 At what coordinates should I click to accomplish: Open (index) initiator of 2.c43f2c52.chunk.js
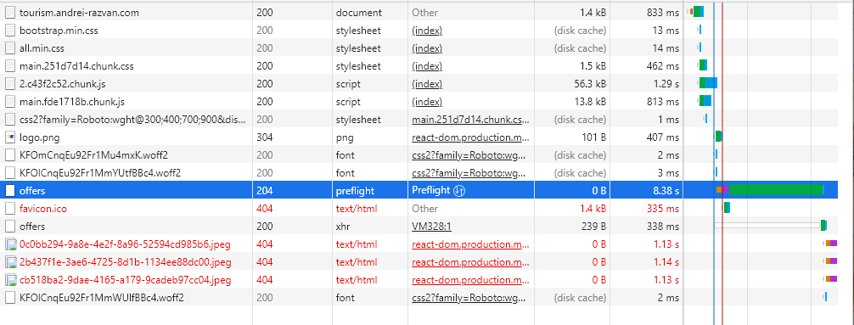pyautogui.click(x=427, y=84)
